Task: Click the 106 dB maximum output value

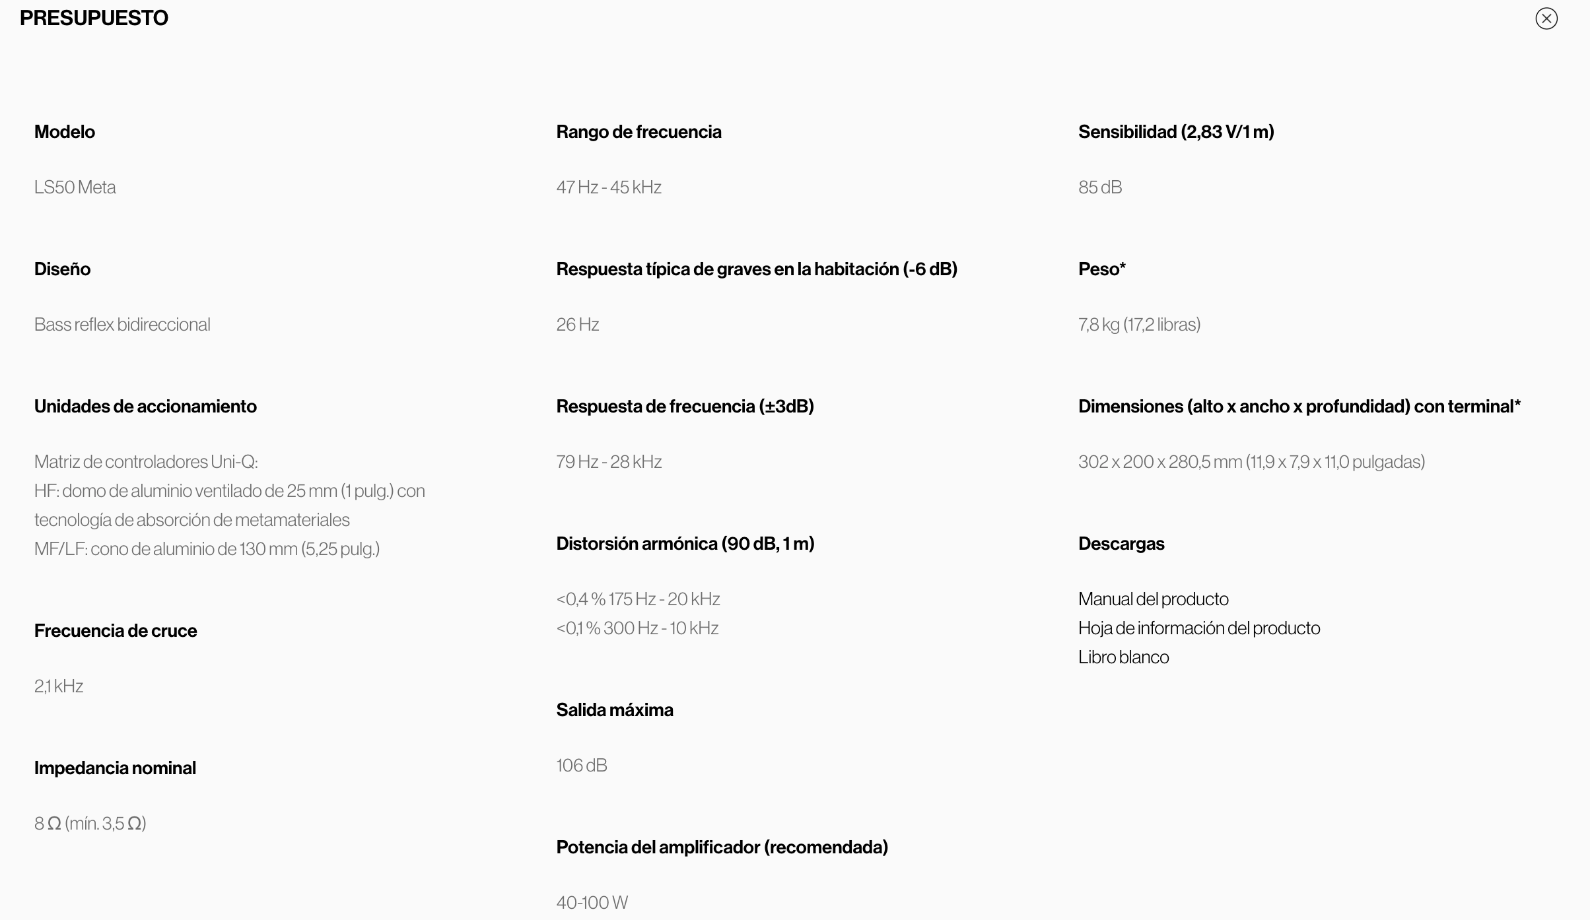Action: (x=581, y=766)
